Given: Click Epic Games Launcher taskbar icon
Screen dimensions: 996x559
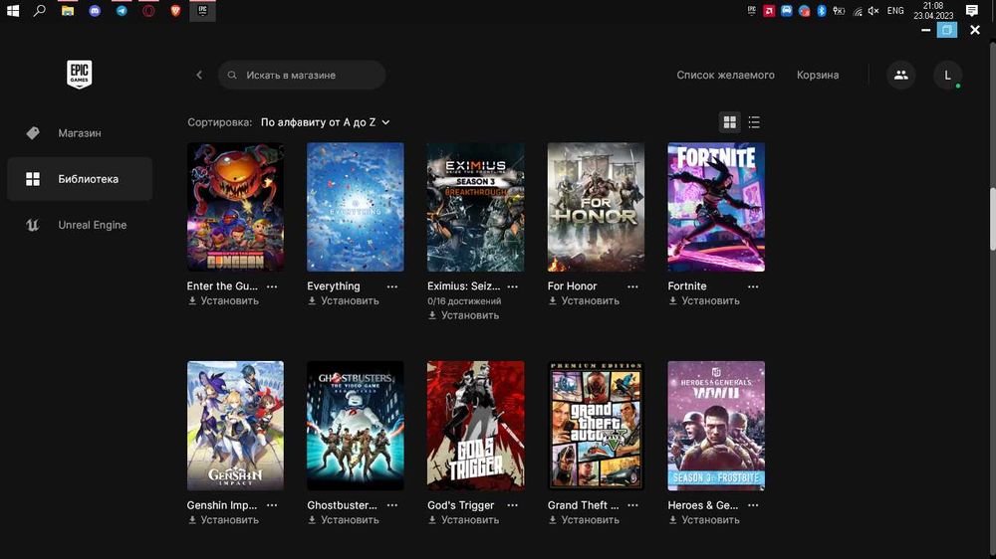Looking at the screenshot, I should point(202,10).
